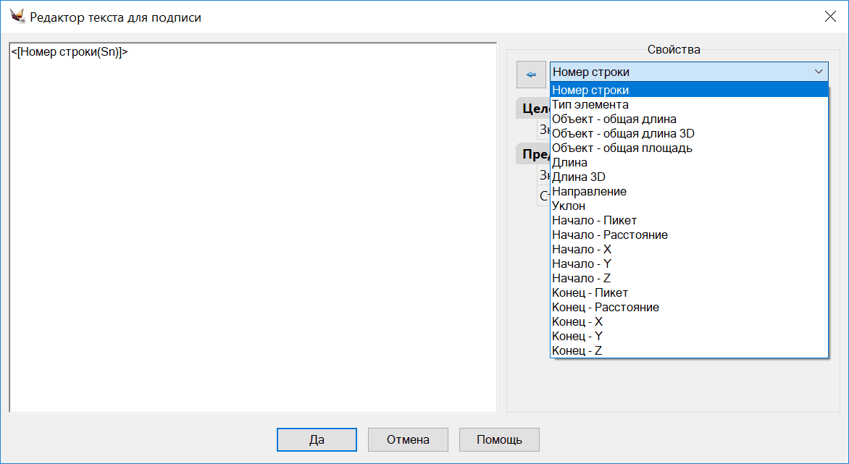Click inside the label text editing area
The image size is (849, 464).
click(x=252, y=232)
